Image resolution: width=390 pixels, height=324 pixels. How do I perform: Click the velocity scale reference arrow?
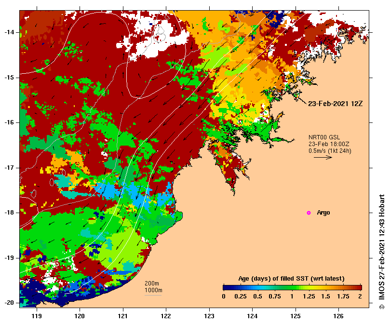tap(323, 157)
